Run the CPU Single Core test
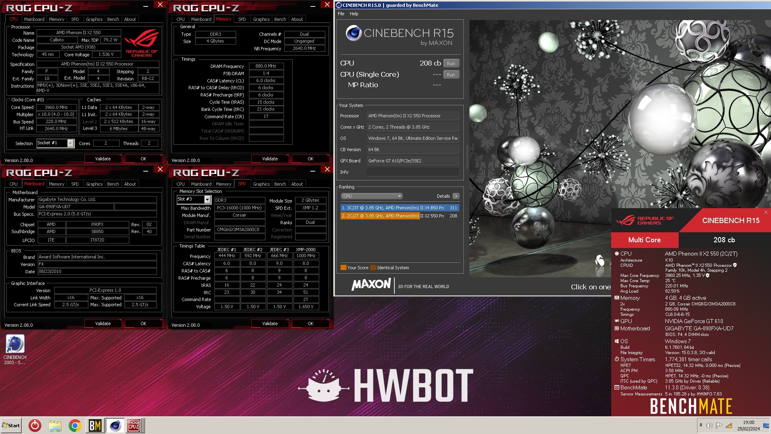The image size is (771, 434). tap(451, 75)
